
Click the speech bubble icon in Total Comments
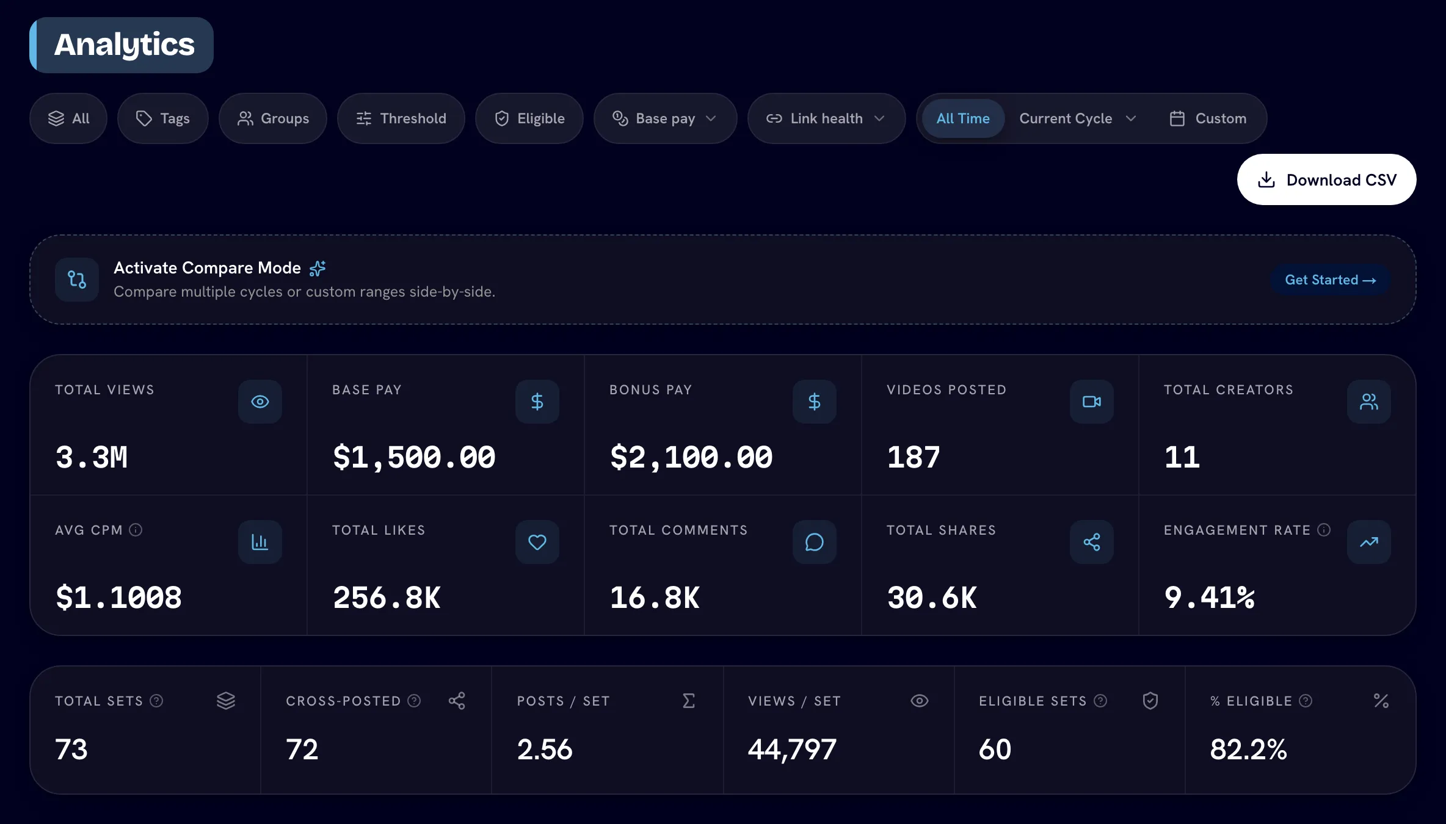pyautogui.click(x=814, y=542)
